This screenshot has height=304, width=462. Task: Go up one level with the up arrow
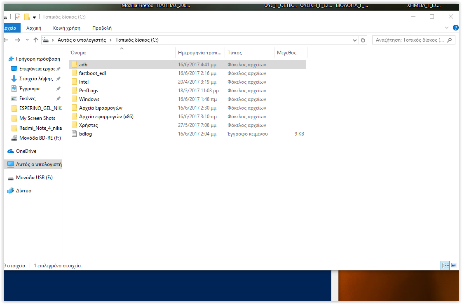click(36, 40)
